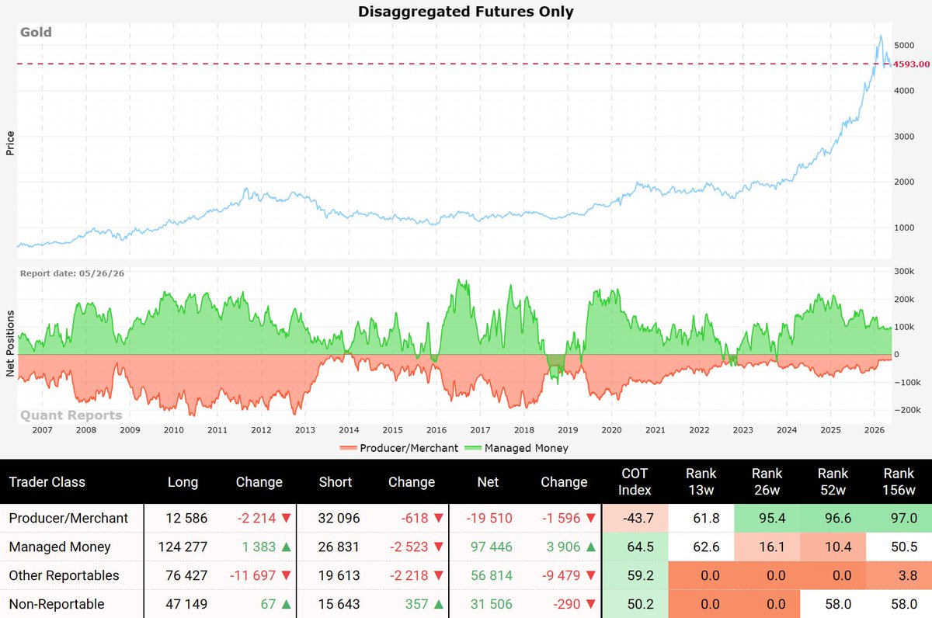Viewport: 932px width, 618px height.
Task: Click the red down arrow beside -11 697
Action: pyautogui.click(x=288, y=576)
